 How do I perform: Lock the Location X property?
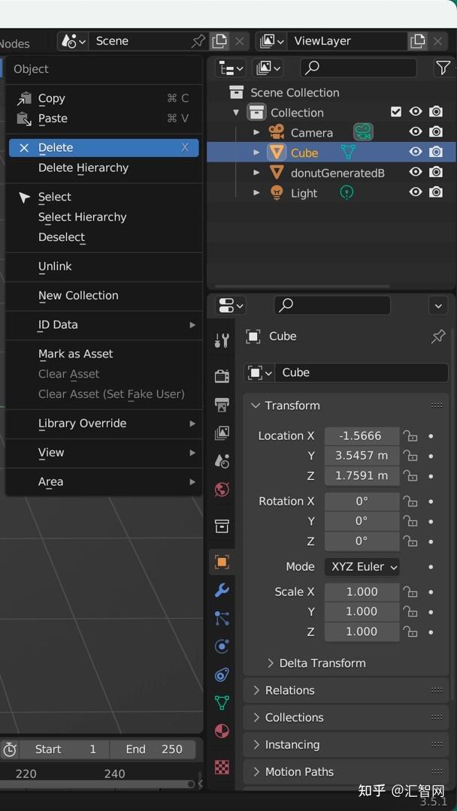pos(410,436)
